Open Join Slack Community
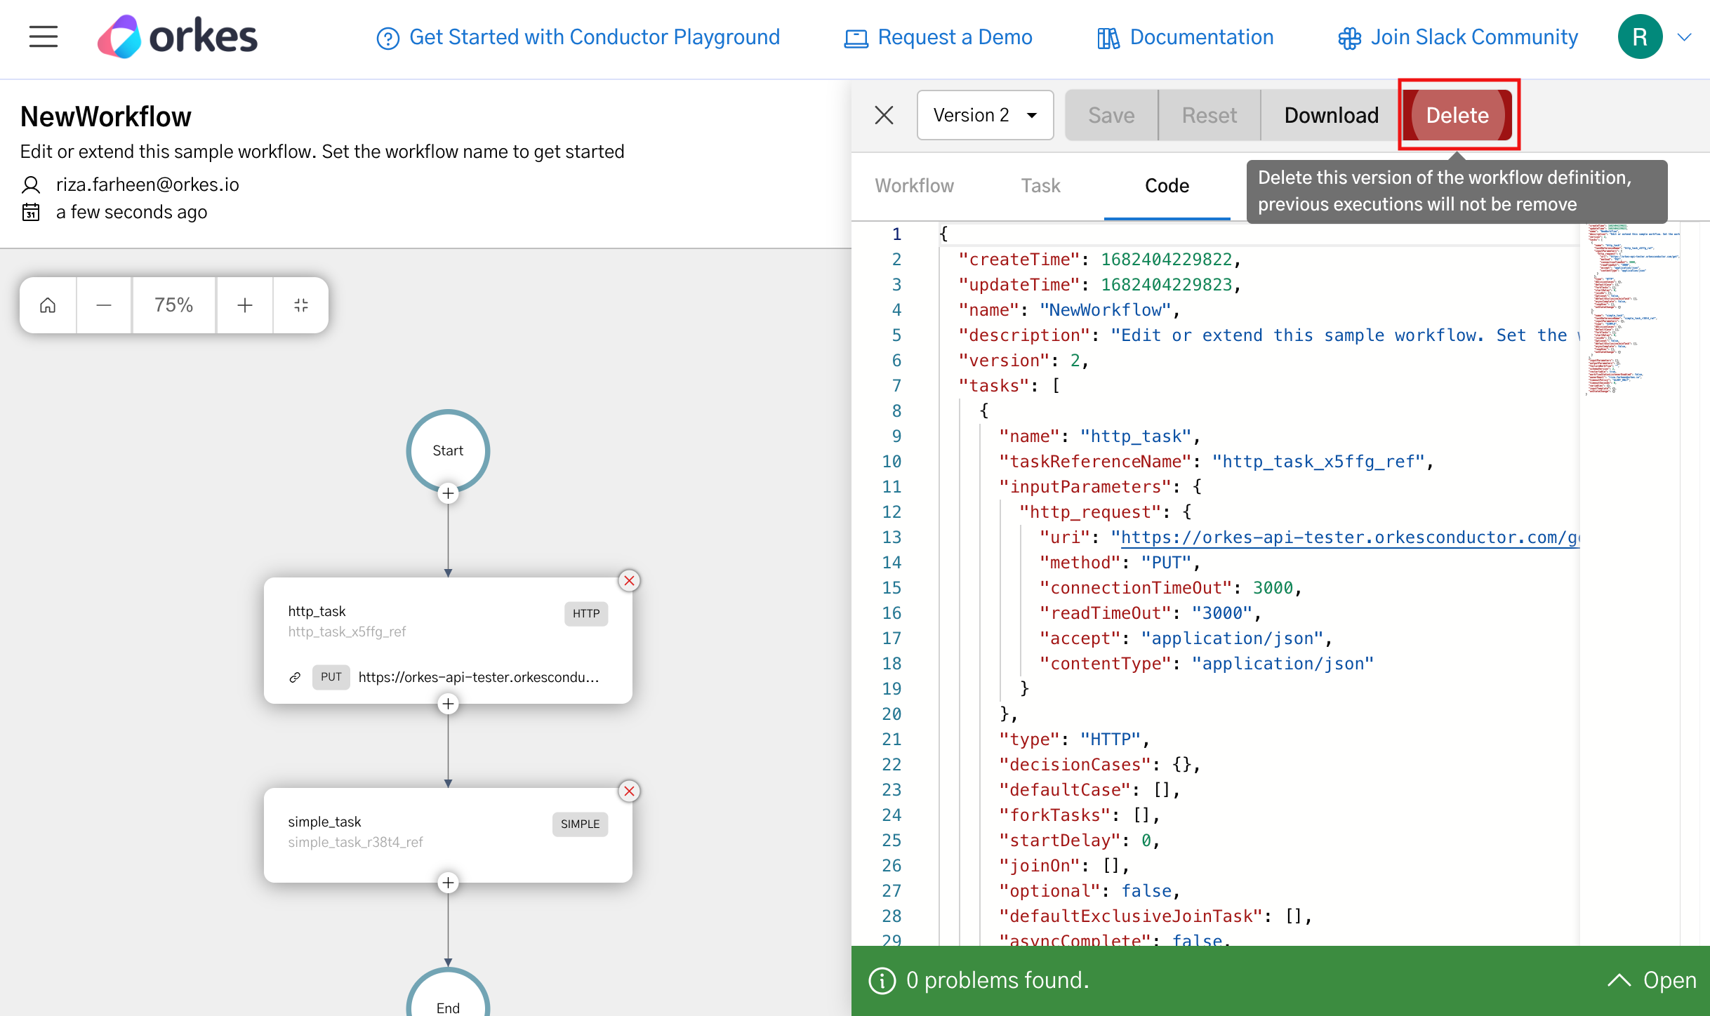1710x1016 pixels. point(1457,37)
